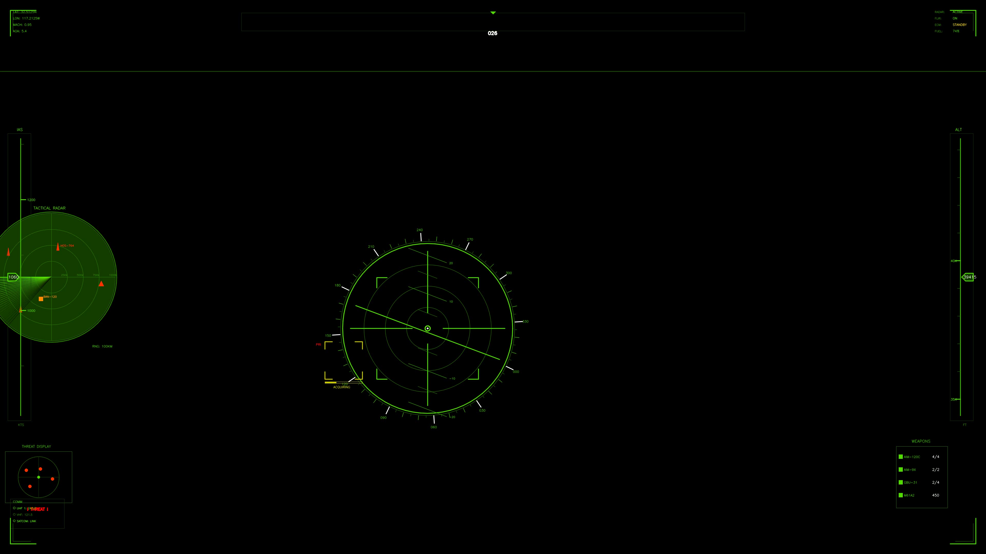Turn off the FLIR system

click(955, 18)
